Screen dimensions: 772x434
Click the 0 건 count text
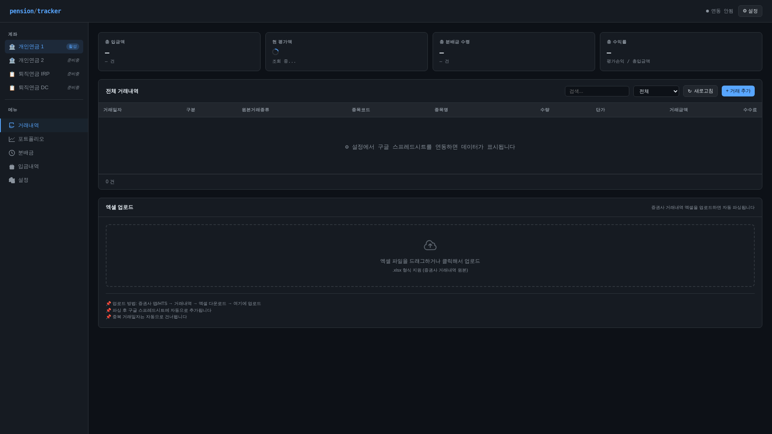110,182
